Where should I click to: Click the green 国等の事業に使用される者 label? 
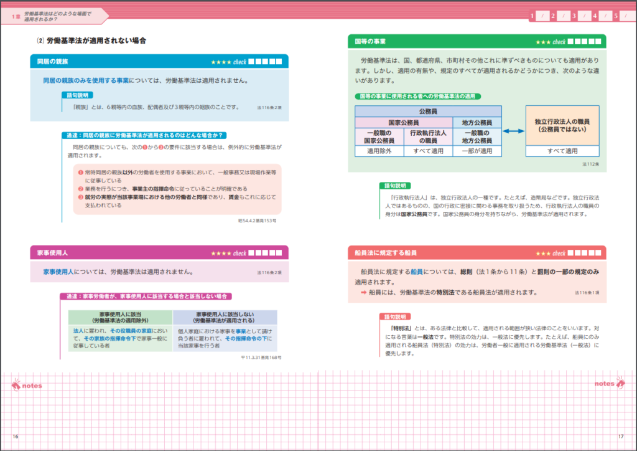pyautogui.click(x=417, y=97)
